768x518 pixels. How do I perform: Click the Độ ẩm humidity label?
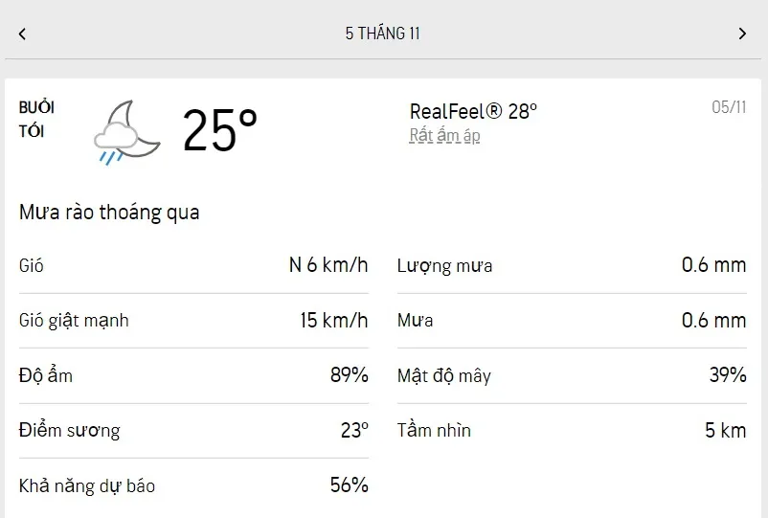click(x=46, y=375)
